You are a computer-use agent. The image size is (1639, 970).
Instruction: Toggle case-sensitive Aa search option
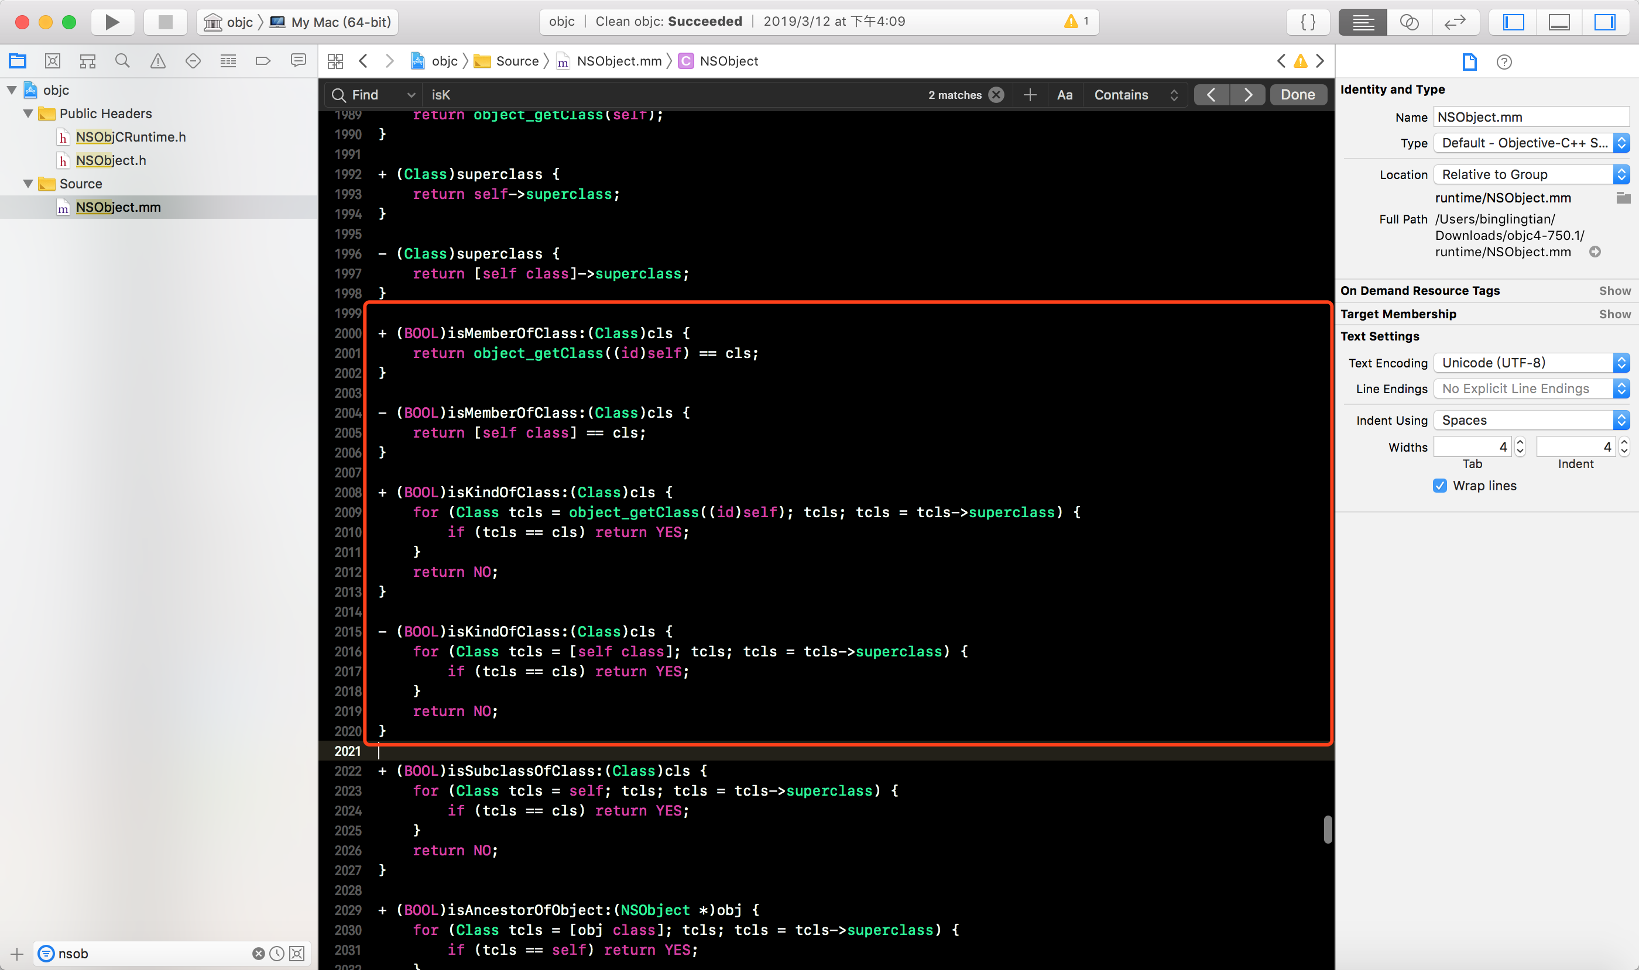coord(1064,95)
